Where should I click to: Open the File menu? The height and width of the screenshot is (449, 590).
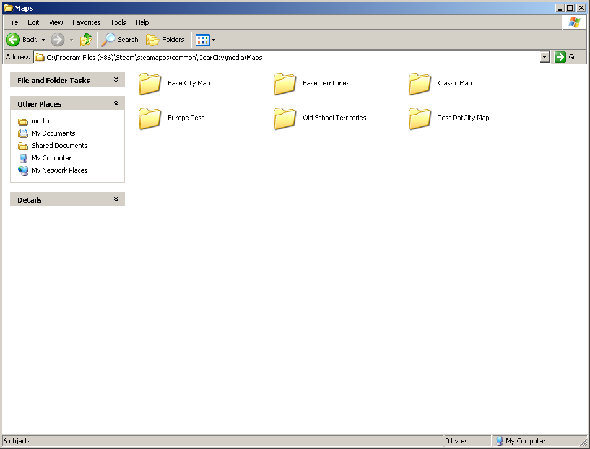point(13,22)
